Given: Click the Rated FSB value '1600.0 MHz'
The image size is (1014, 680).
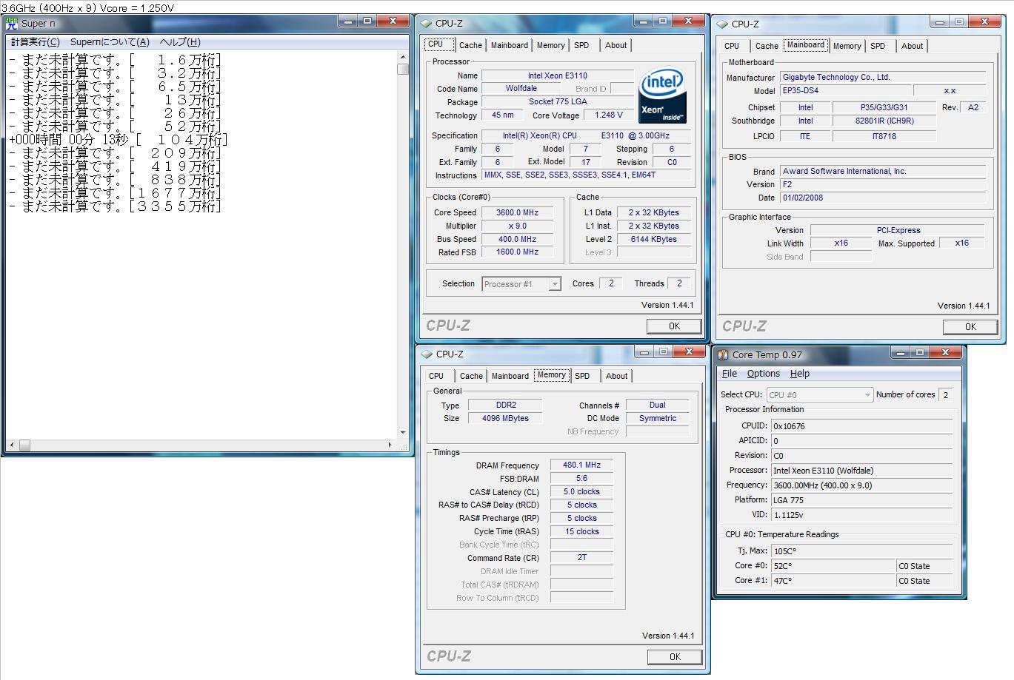Looking at the screenshot, I should tap(518, 252).
